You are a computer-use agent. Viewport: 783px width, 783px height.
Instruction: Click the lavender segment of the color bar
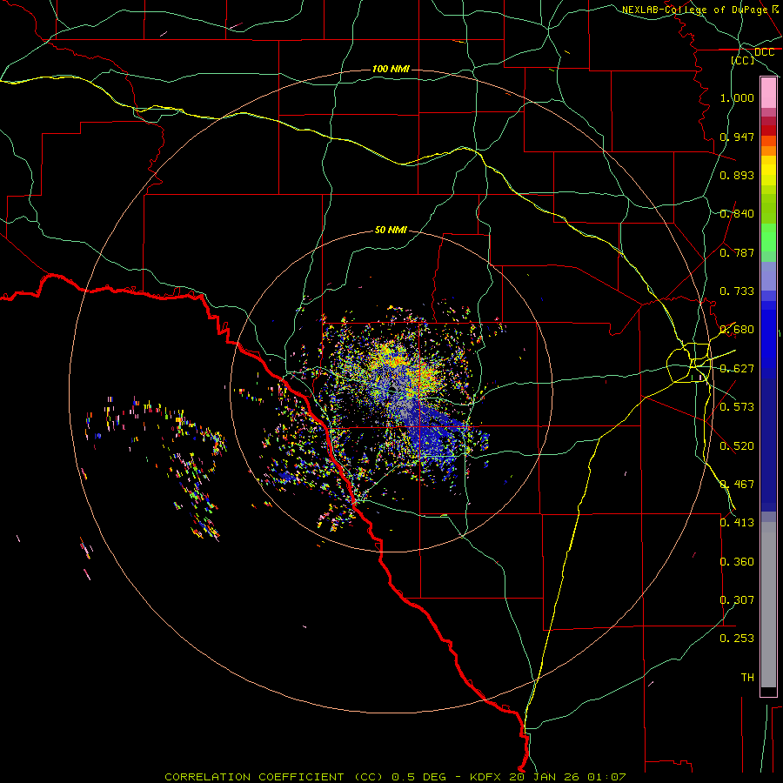point(768,276)
